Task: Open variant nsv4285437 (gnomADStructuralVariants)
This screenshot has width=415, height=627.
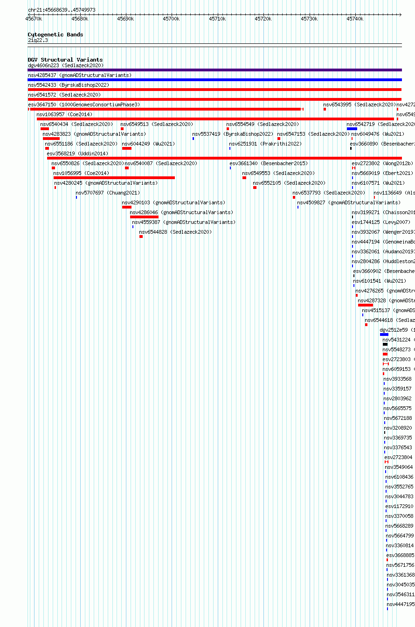Action: (x=80, y=75)
